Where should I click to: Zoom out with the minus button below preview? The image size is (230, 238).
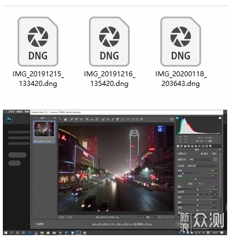(x=60, y=217)
